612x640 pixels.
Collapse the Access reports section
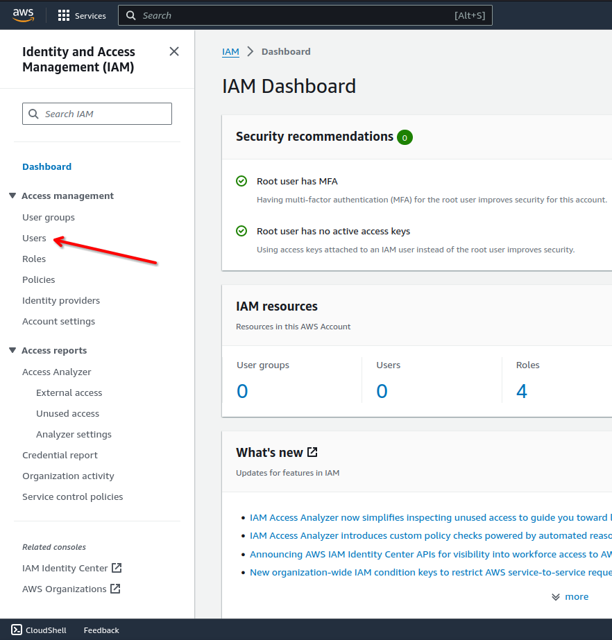(12, 351)
